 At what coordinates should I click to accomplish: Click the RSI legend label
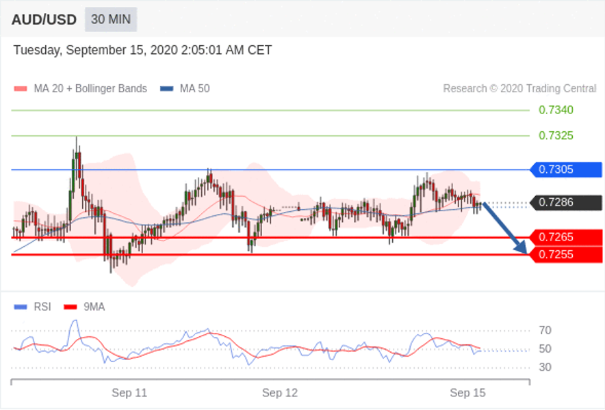click(42, 307)
